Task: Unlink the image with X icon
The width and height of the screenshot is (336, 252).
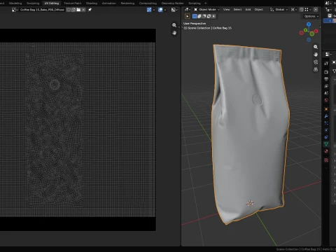Action: coord(83,10)
